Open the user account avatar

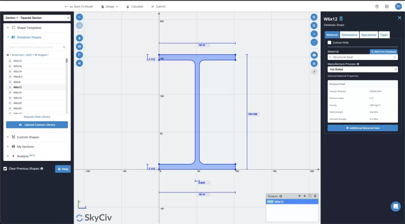tap(398, 6)
